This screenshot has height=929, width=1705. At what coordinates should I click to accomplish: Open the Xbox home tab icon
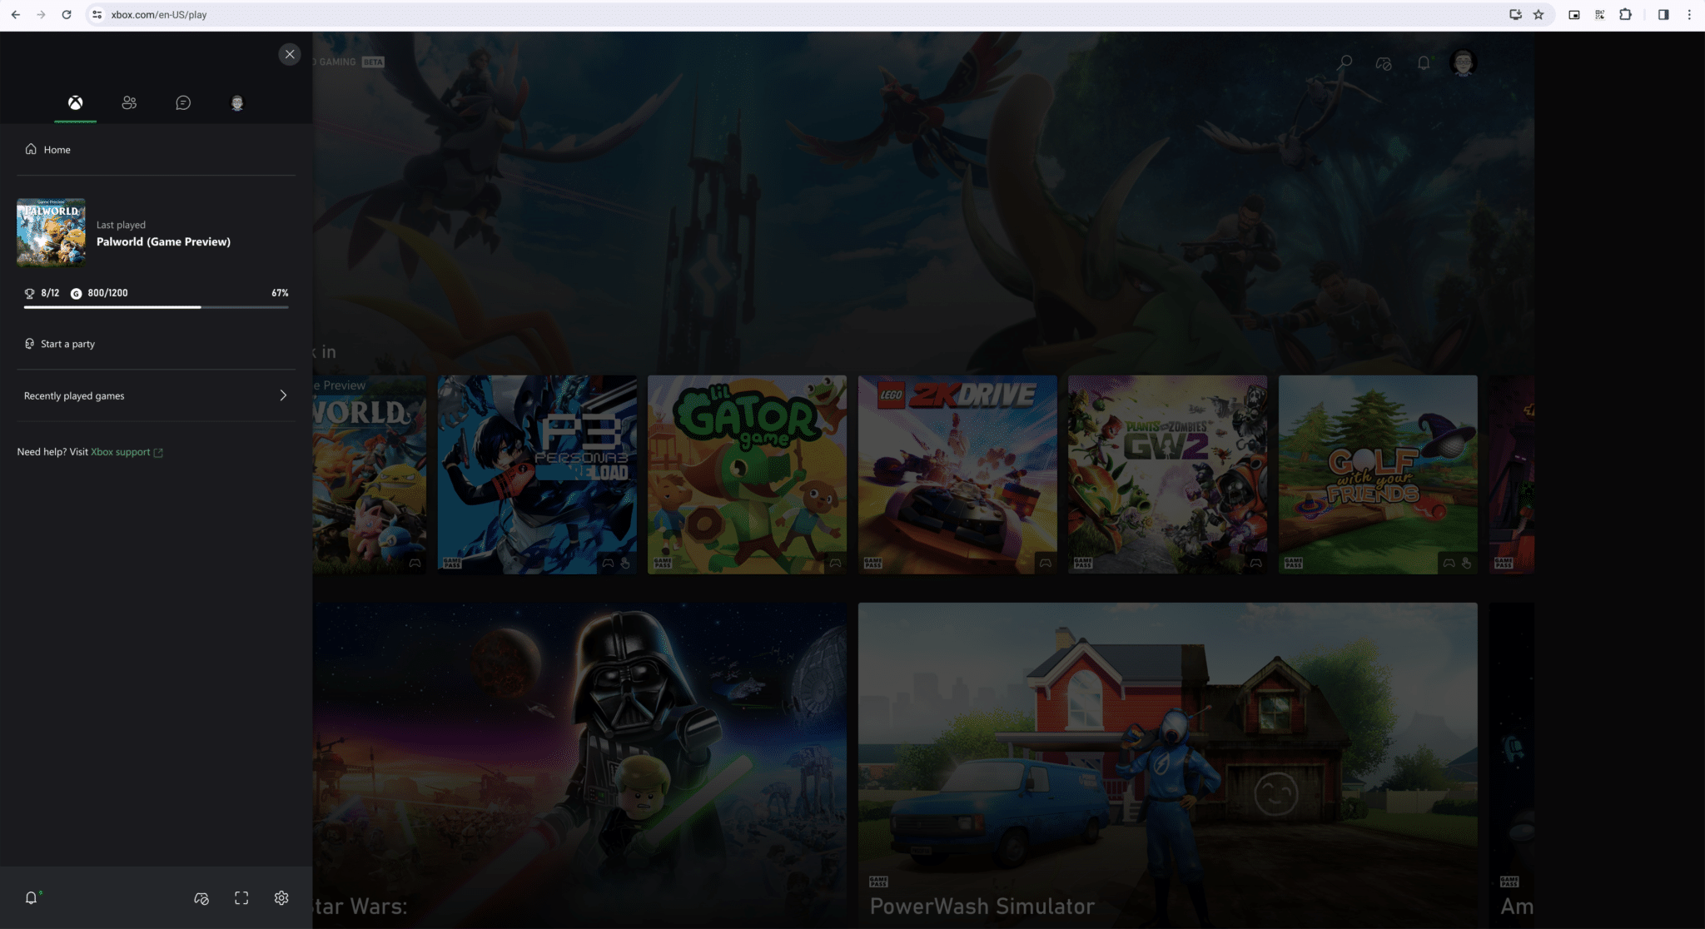pos(75,102)
